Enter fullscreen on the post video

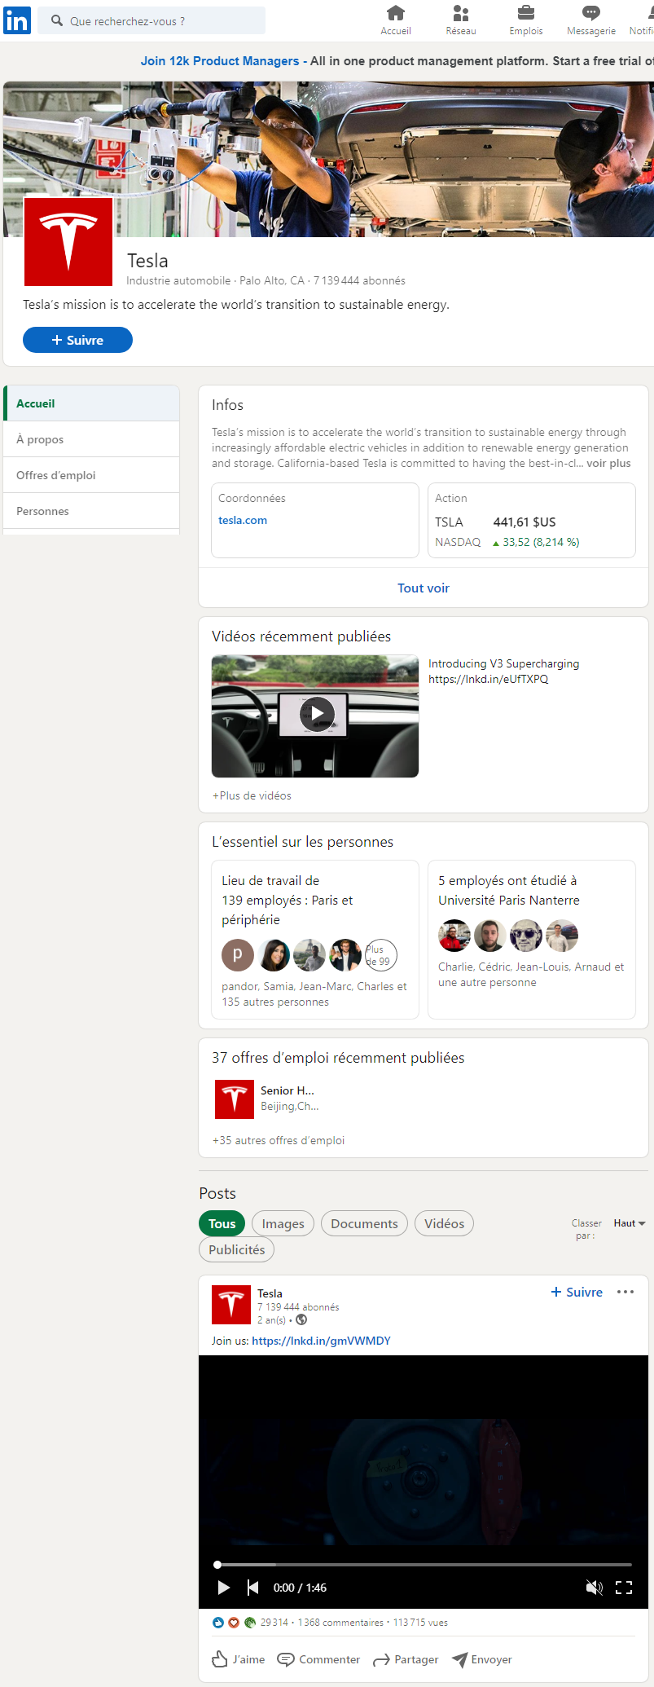point(624,1588)
